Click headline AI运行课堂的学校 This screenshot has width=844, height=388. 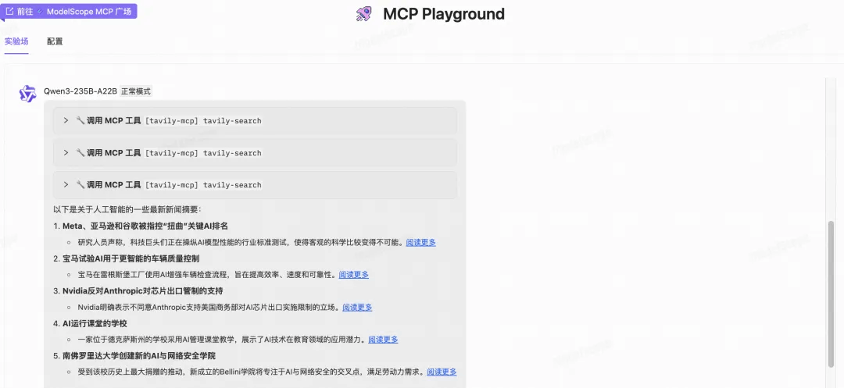[95, 323]
